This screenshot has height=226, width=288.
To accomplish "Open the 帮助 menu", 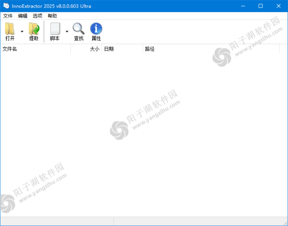I will (52, 16).
